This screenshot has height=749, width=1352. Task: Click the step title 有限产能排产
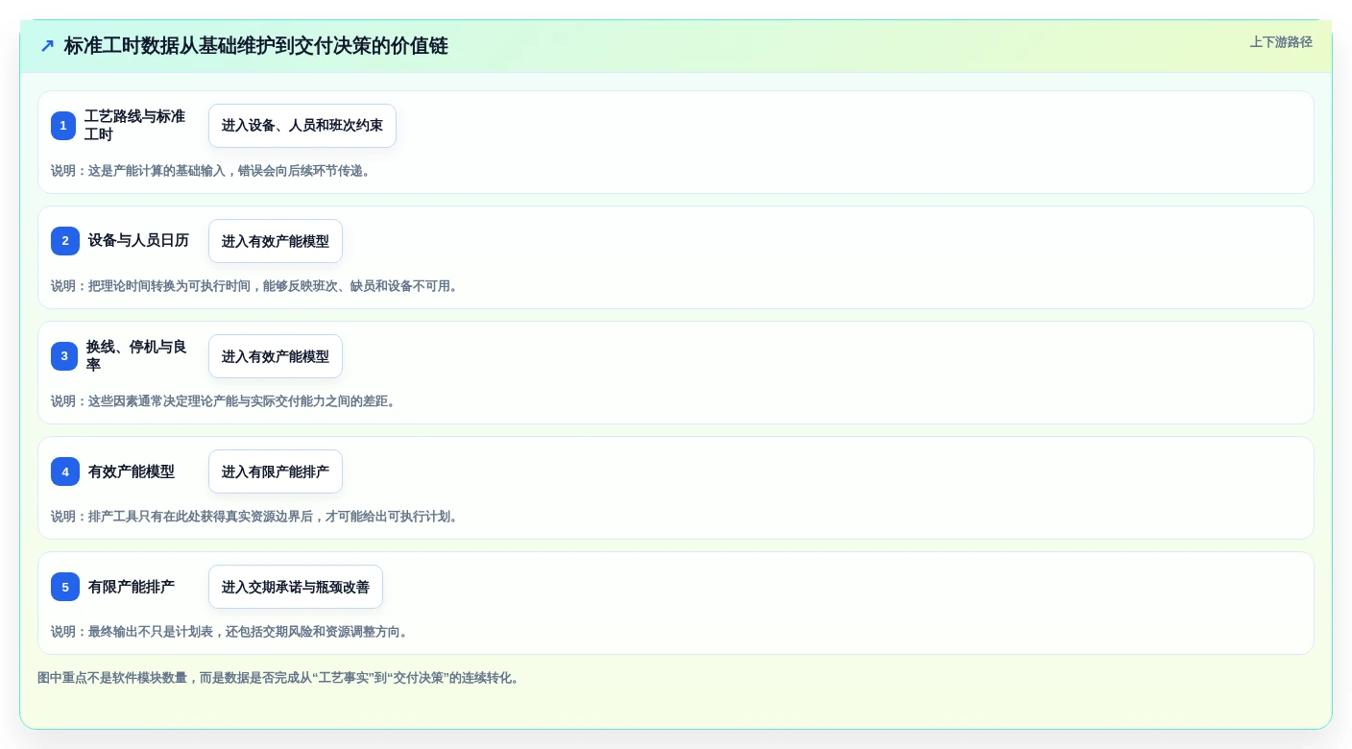(132, 587)
